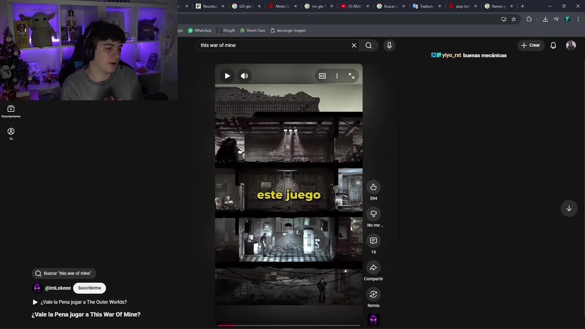Subscribe to @ImLokeee with Suscribirme
The image size is (585, 329).
90,288
